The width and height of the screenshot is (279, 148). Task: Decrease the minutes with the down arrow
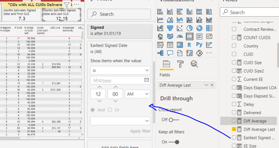pyautogui.click(x=116, y=101)
